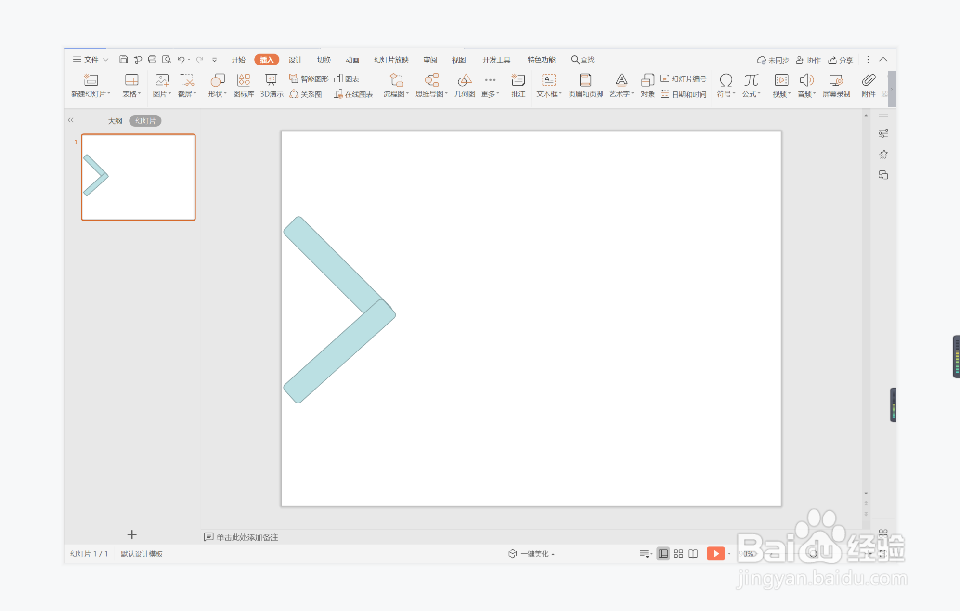The height and width of the screenshot is (611, 960).
Task: Switch to reading view
Action: point(693,554)
